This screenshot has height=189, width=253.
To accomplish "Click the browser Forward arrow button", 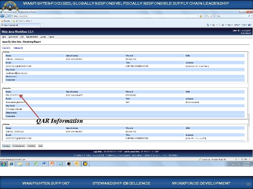I will point(6,16).
